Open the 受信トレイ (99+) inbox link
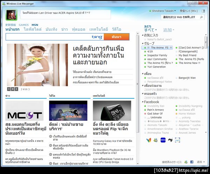The height and width of the screenshot is (174, 210). coord(189,11)
